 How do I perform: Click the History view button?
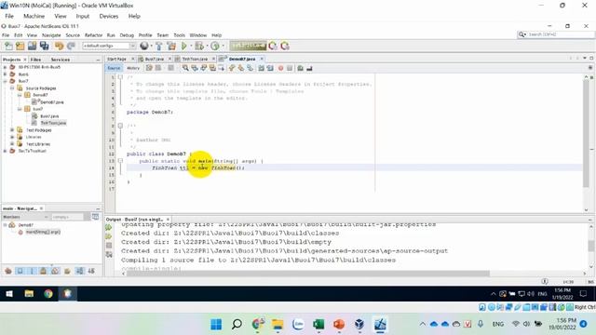click(133, 68)
